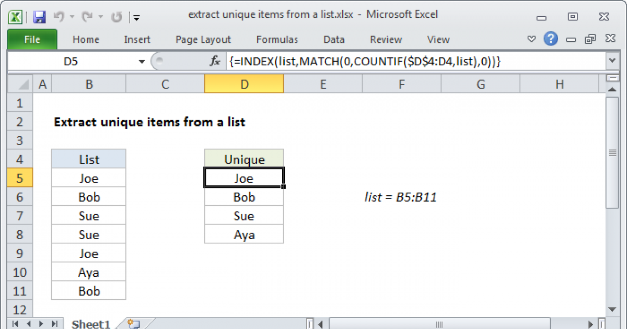Select column D header
Screen dimensions: 627x329
point(244,84)
